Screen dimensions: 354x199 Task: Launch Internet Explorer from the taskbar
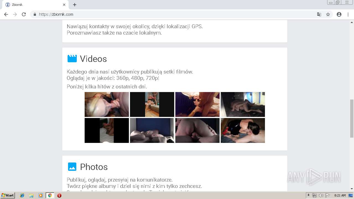[x=22, y=195]
